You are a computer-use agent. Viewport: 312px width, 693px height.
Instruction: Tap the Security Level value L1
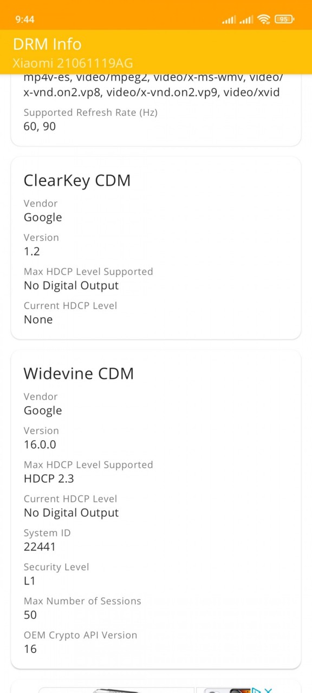click(x=29, y=581)
